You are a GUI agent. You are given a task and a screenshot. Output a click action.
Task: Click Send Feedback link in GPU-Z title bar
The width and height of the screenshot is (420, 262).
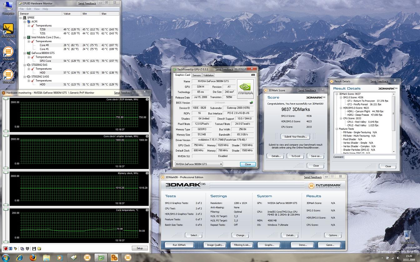[224, 69]
